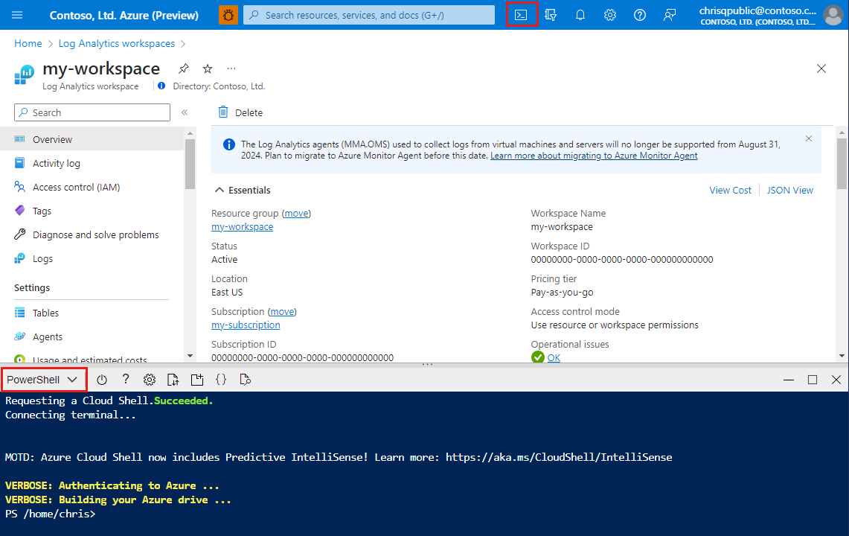
Task: Open the portal hamburger menu
Action: tap(18, 15)
